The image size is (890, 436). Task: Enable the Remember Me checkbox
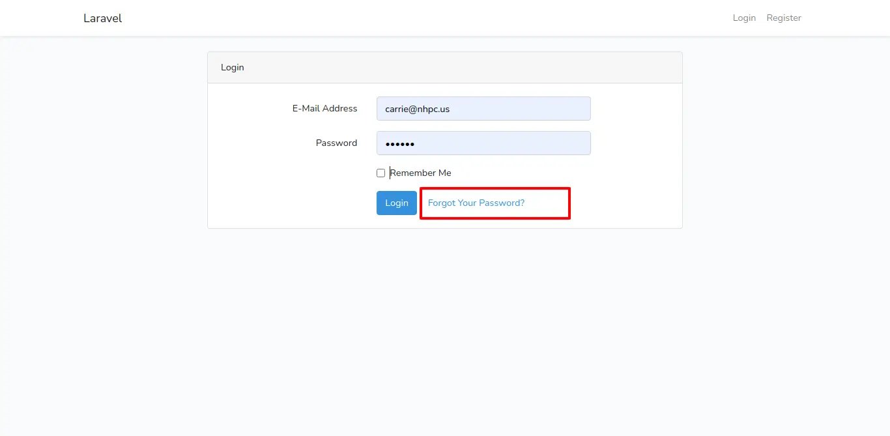pyautogui.click(x=381, y=173)
